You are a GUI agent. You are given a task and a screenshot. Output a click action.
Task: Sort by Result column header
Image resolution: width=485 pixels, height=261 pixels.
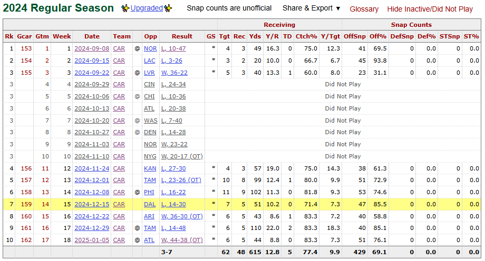182,36
